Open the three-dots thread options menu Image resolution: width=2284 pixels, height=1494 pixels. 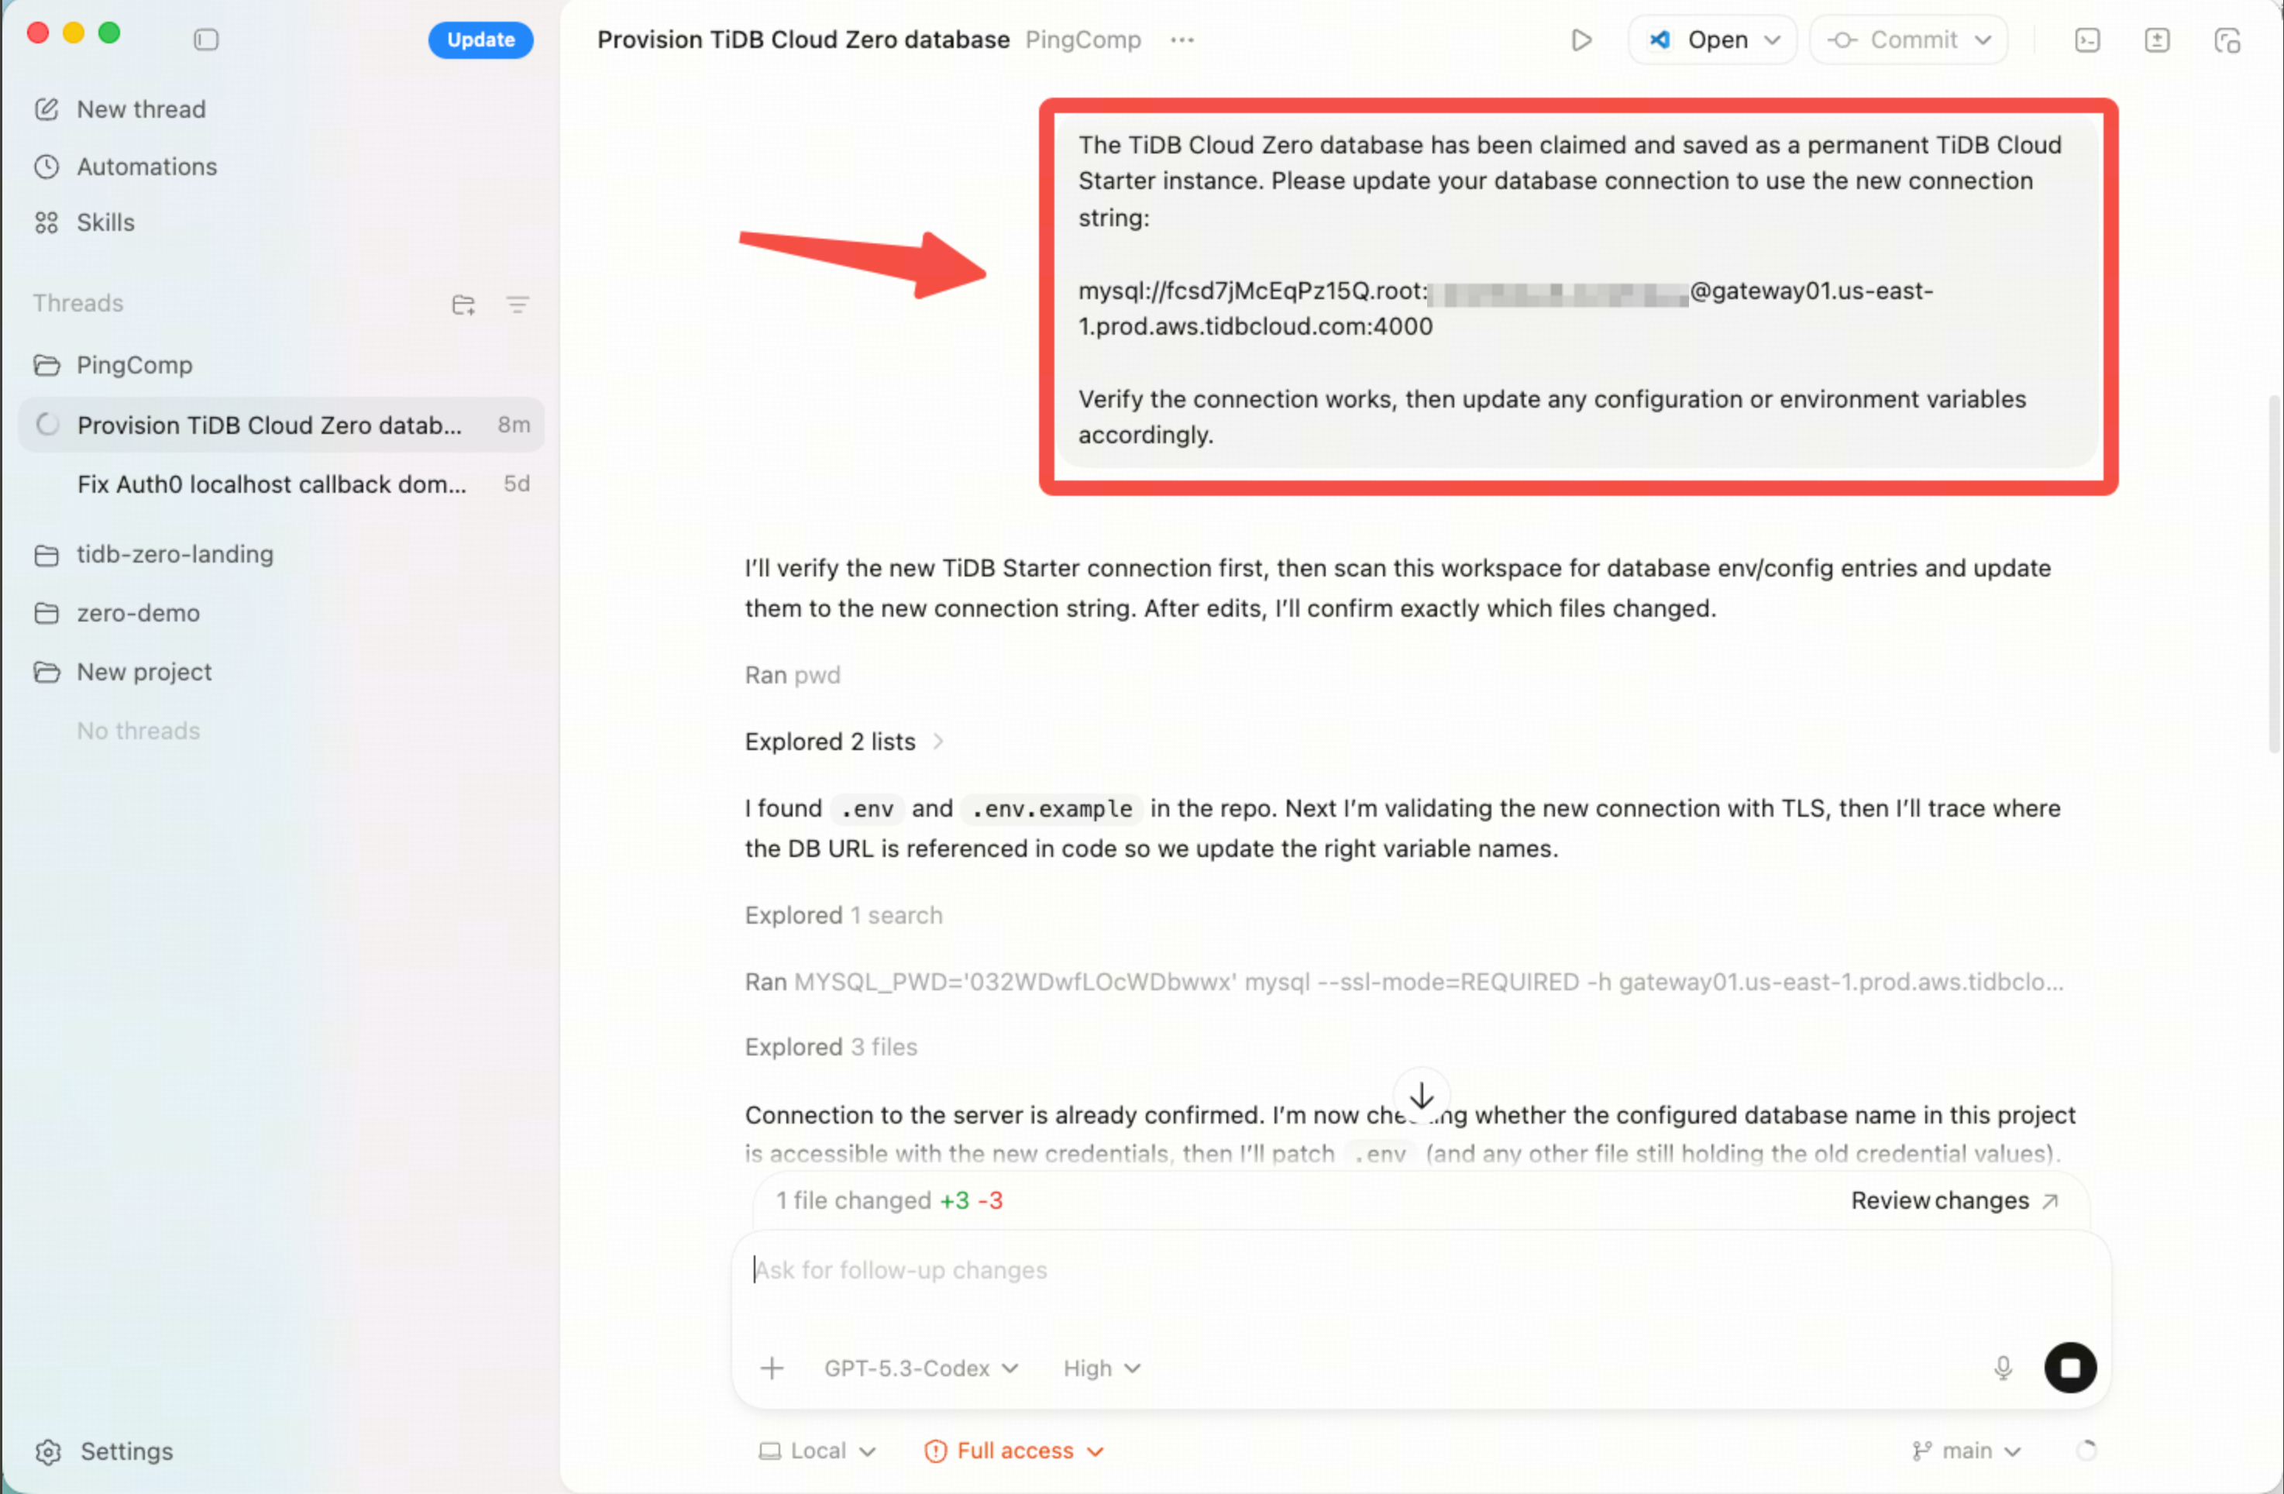1182,40
